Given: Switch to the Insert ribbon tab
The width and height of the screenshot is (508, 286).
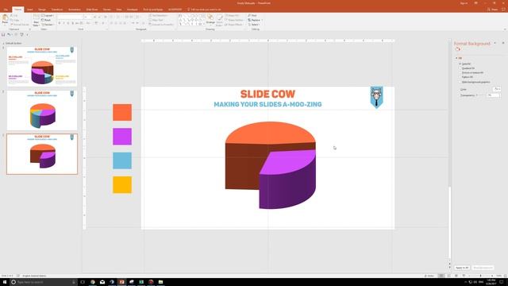Looking at the screenshot, I should tap(30, 10).
